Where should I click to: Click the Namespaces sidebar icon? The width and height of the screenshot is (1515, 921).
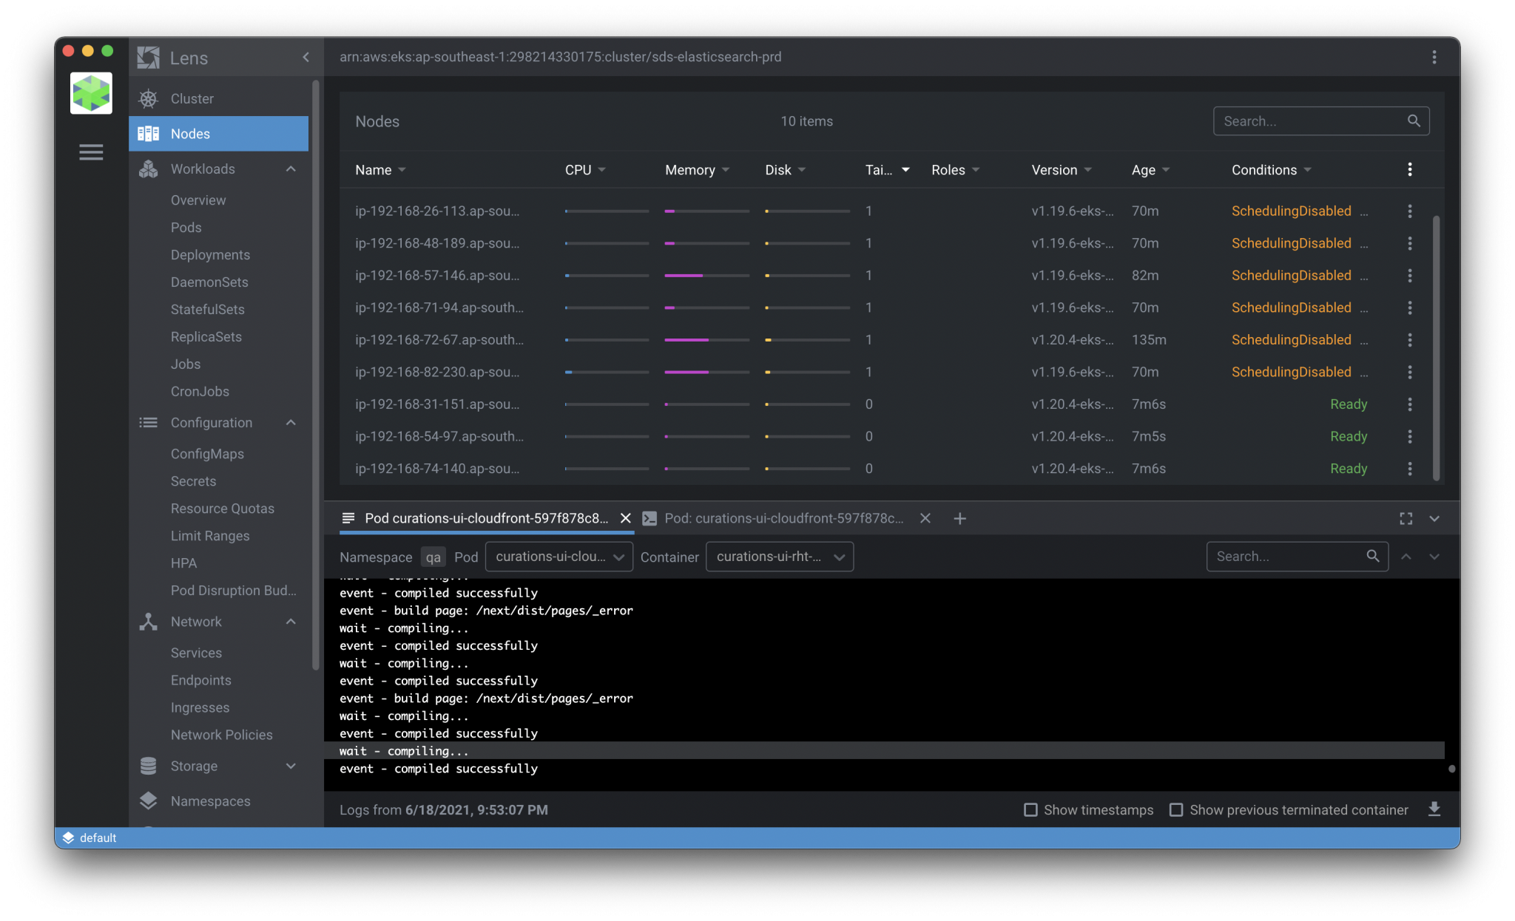tap(149, 801)
